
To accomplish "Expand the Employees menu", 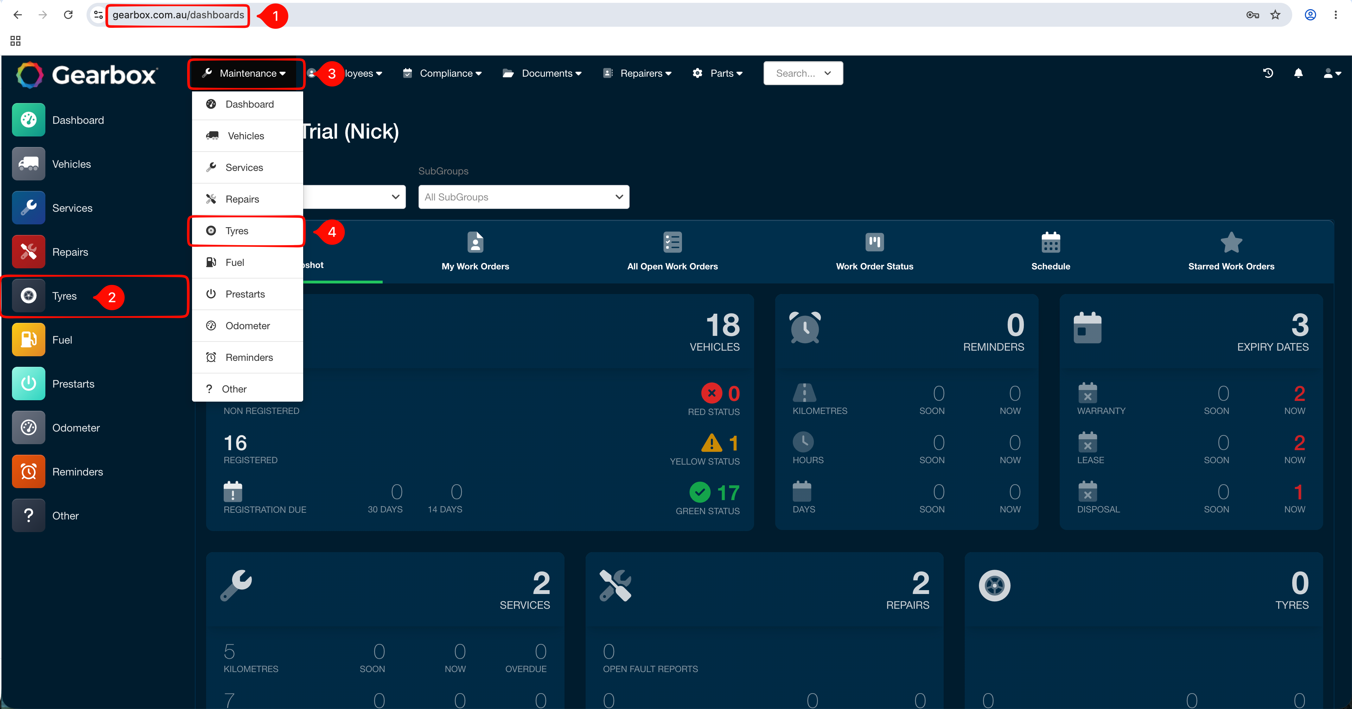I will click(x=344, y=74).
